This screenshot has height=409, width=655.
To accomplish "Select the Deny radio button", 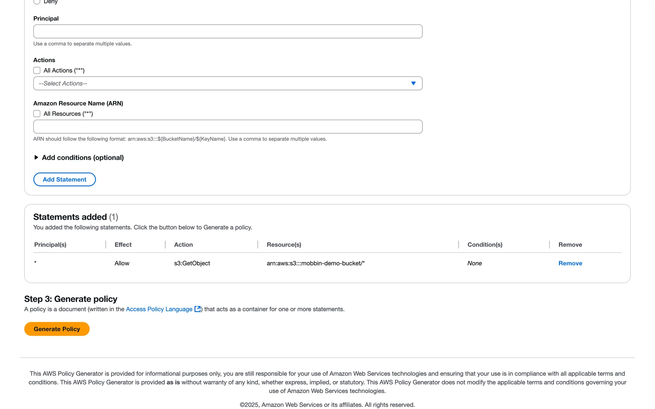I will [x=37, y=1].
